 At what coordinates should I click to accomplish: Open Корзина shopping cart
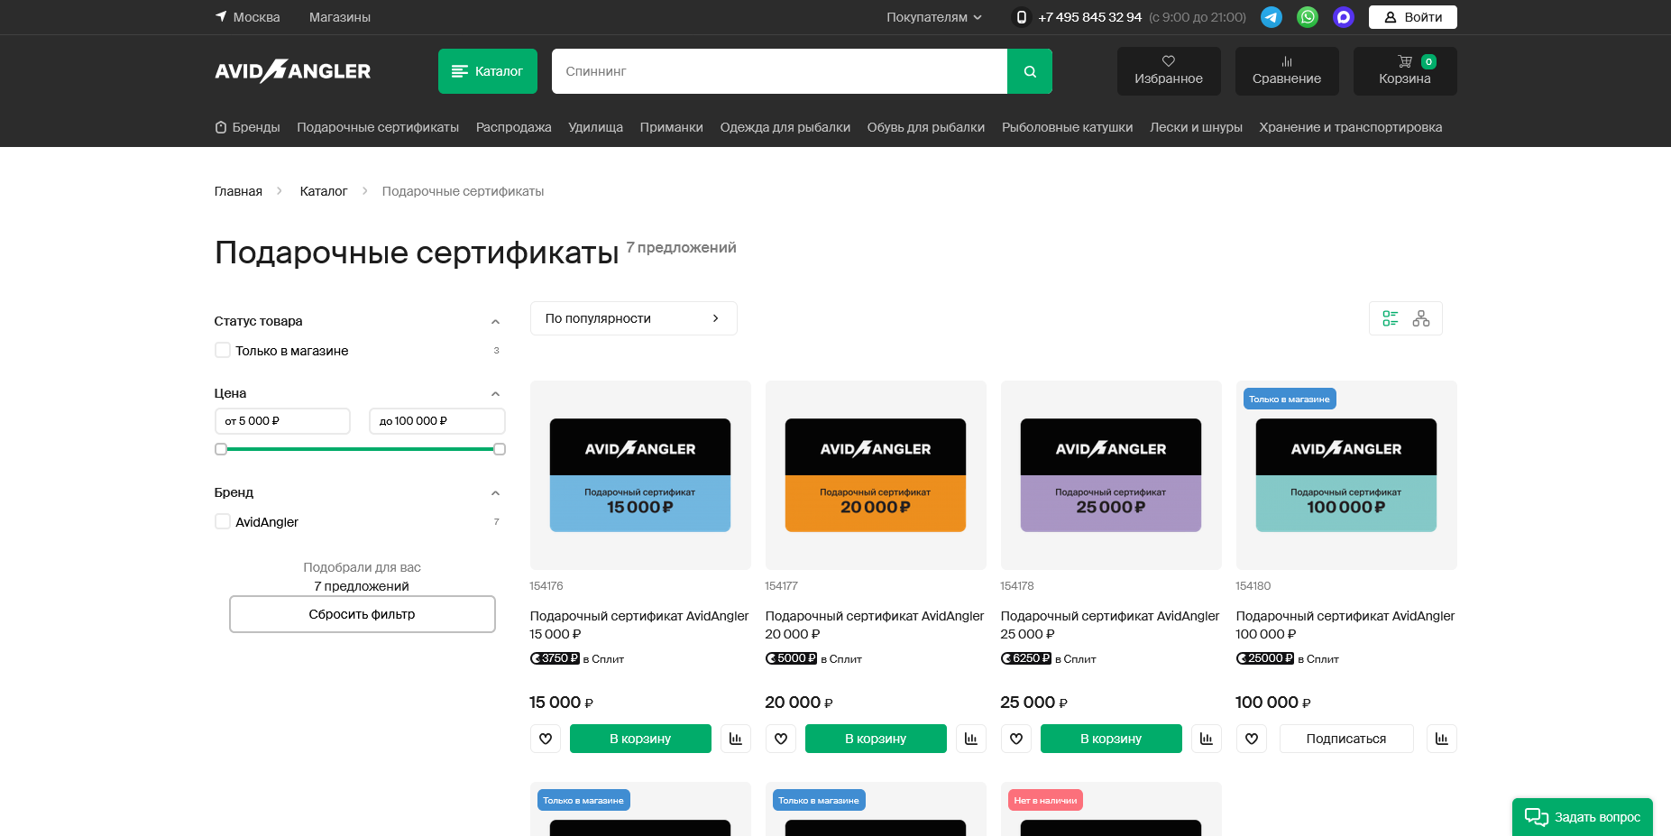coord(1405,71)
